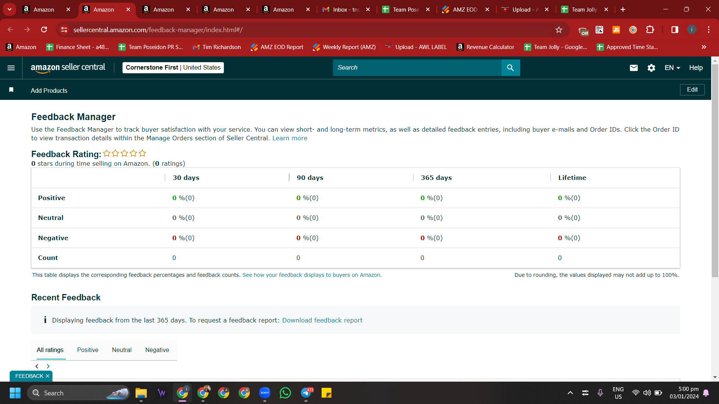Expand the EN language dropdown
This screenshot has height=404, width=719.
[672, 68]
